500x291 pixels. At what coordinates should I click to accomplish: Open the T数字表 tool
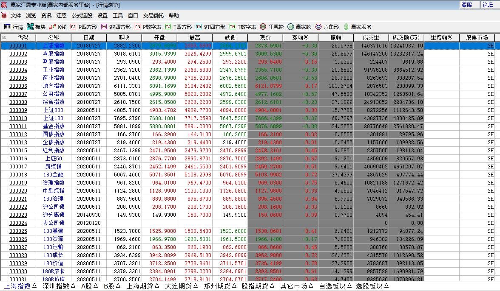click(243, 27)
